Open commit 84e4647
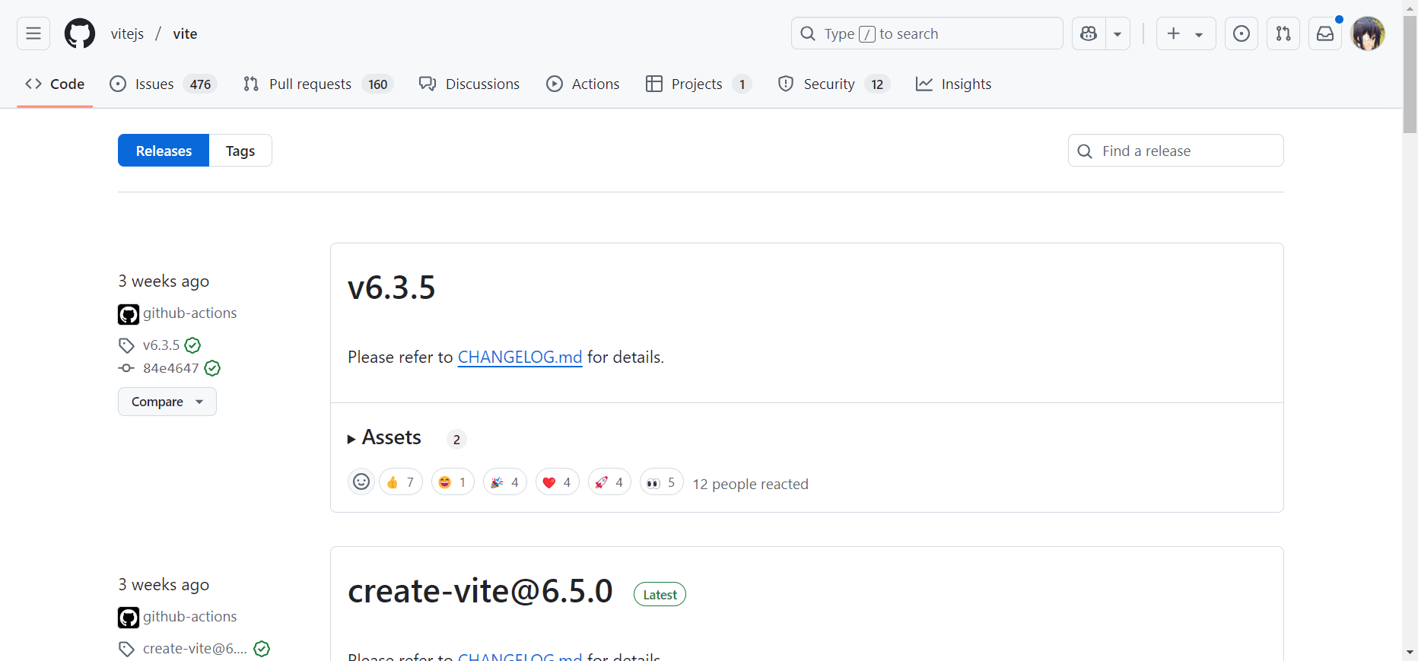Viewport: 1418px width, 661px height. tap(171, 368)
